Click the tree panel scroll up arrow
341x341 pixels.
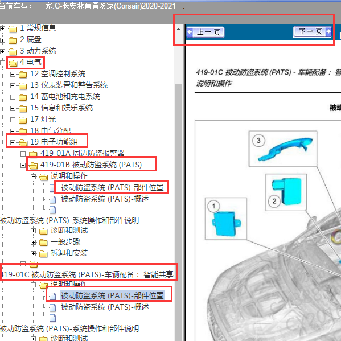pyautogui.click(x=179, y=29)
